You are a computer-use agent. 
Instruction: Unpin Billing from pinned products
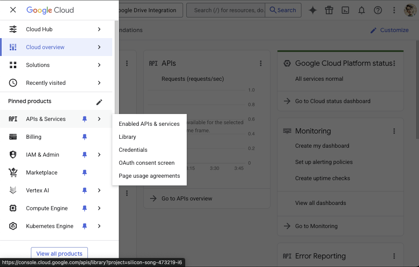point(85,137)
